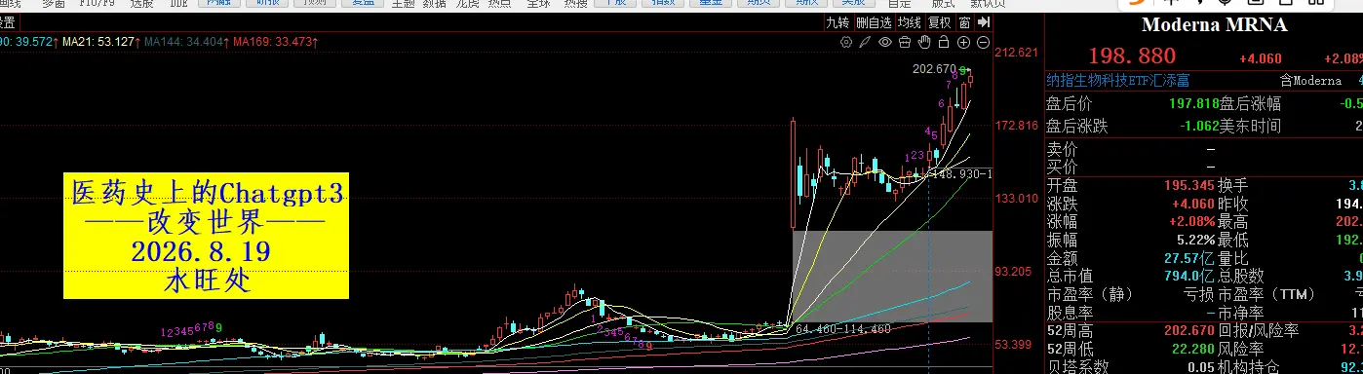Click the 美东时间 label
Screen dimensions: 1363x374
(1249, 126)
